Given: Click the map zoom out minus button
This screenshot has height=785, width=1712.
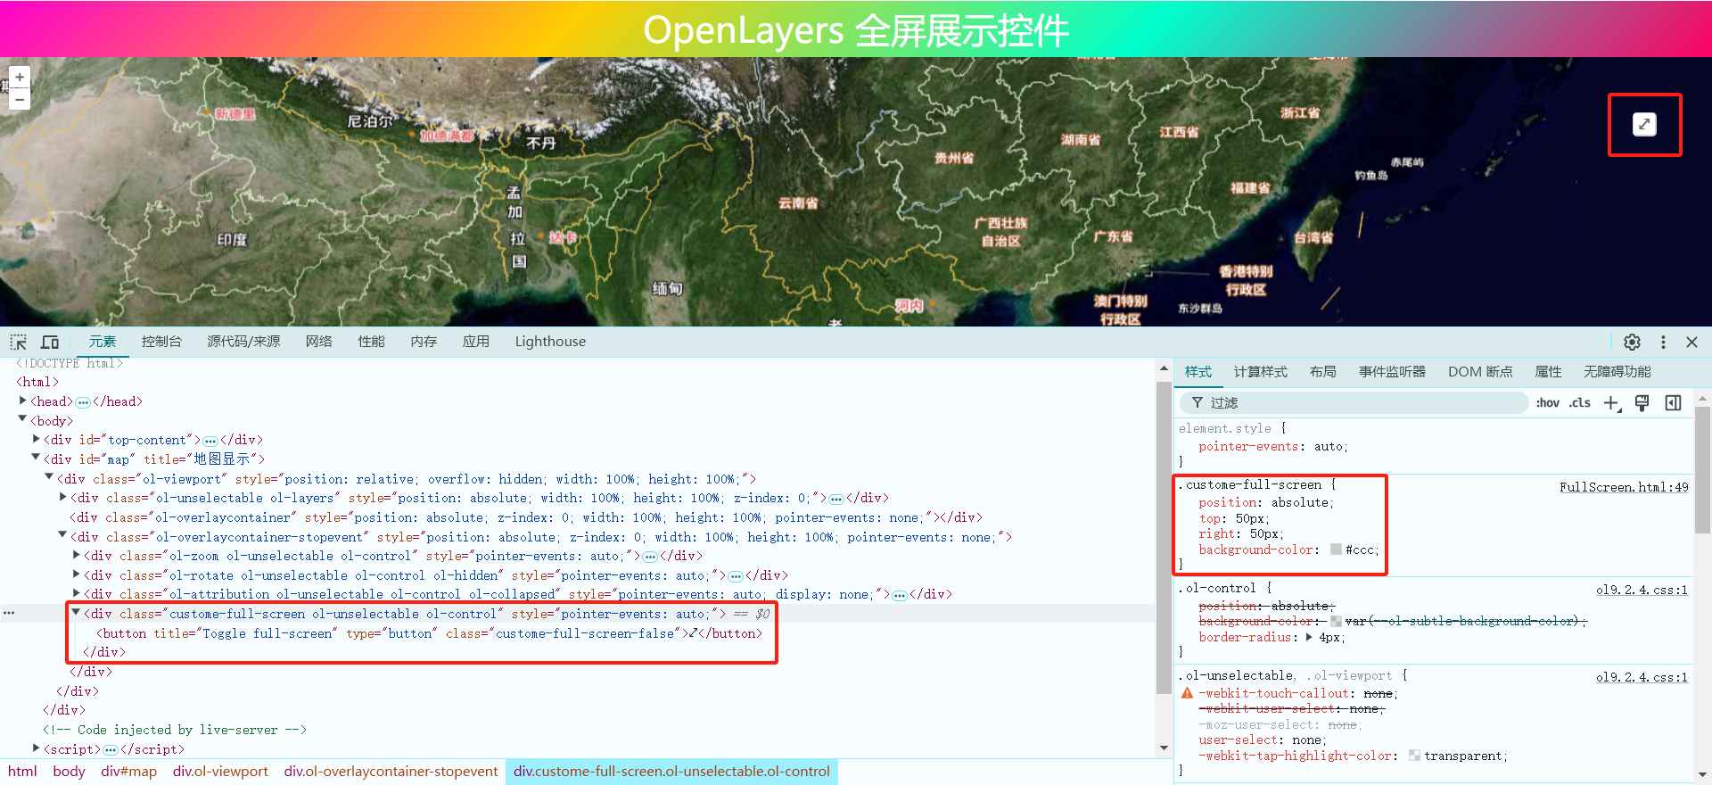Looking at the screenshot, I should (20, 99).
